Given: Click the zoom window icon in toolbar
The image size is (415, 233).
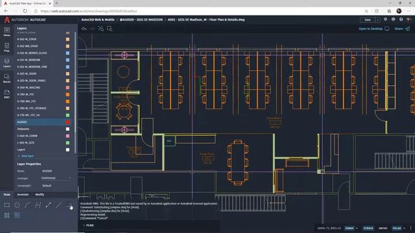Looking at the screenshot, I should (110, 28).
